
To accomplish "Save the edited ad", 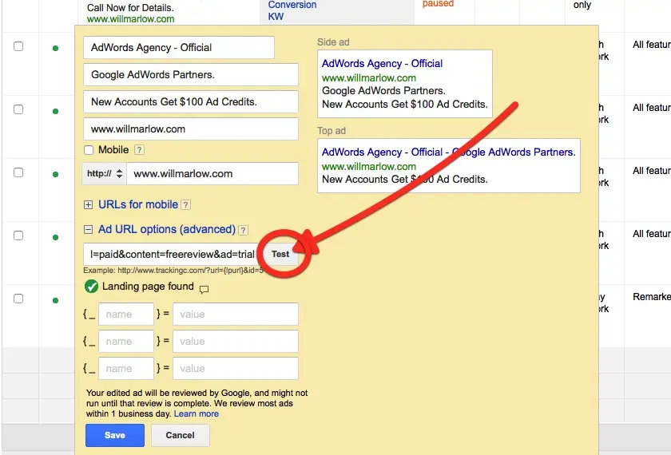I will (x=115, y=435).
